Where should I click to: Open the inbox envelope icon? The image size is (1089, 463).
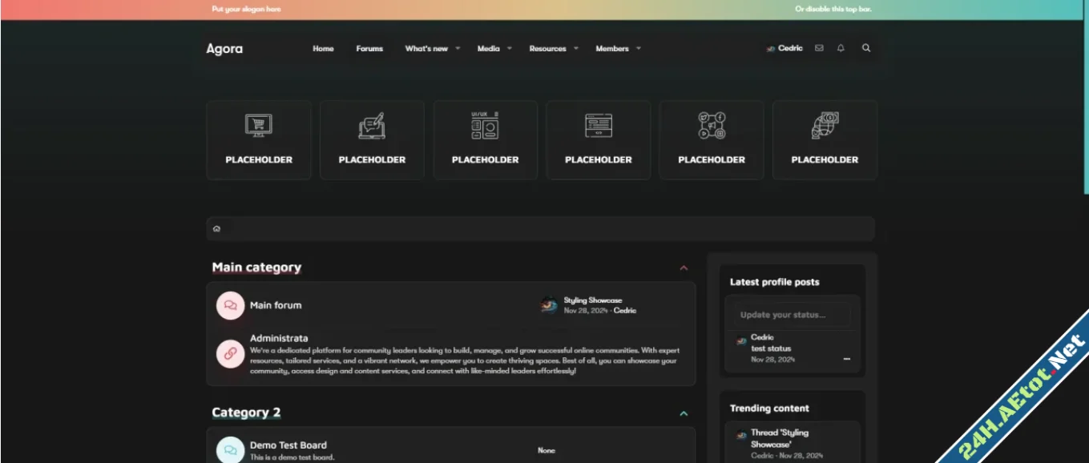coord(819,48)
